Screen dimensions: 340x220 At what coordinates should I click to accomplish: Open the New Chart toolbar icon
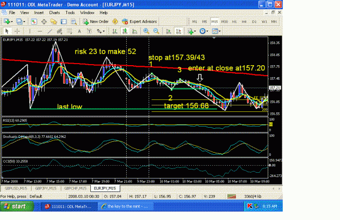(x=7, y=21)
